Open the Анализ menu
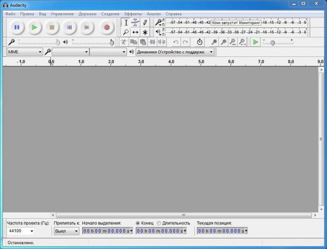327x249 pixels. point(154,14)
